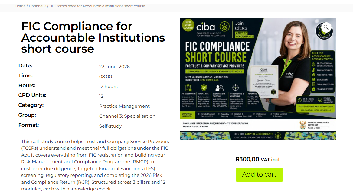This screenshot has height=194, width=353.
Task: Open the Home breadcrumb link
Action: pos(21,6)
